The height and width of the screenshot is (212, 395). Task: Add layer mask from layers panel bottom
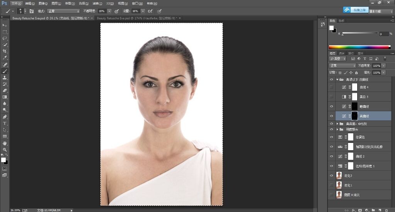360,210
